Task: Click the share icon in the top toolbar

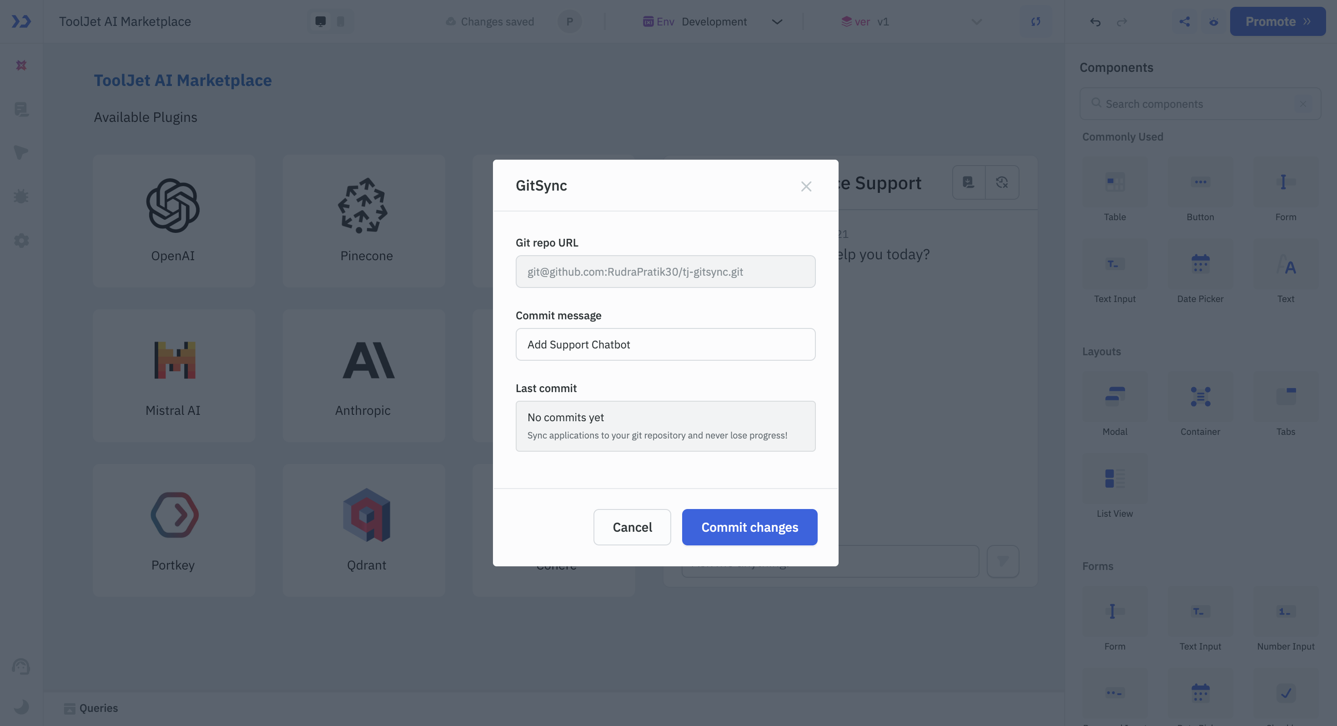Action: click(1184, 21)
